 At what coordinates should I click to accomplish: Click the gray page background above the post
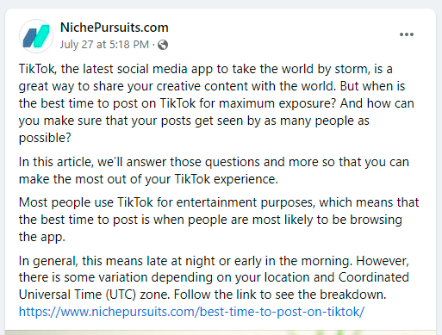pos(221,4)
